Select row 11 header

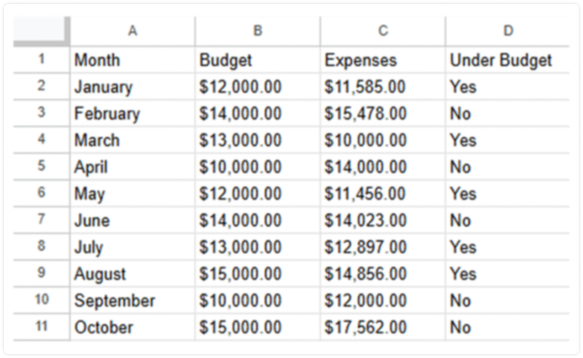pyautogui.click(x=41, y=327)
